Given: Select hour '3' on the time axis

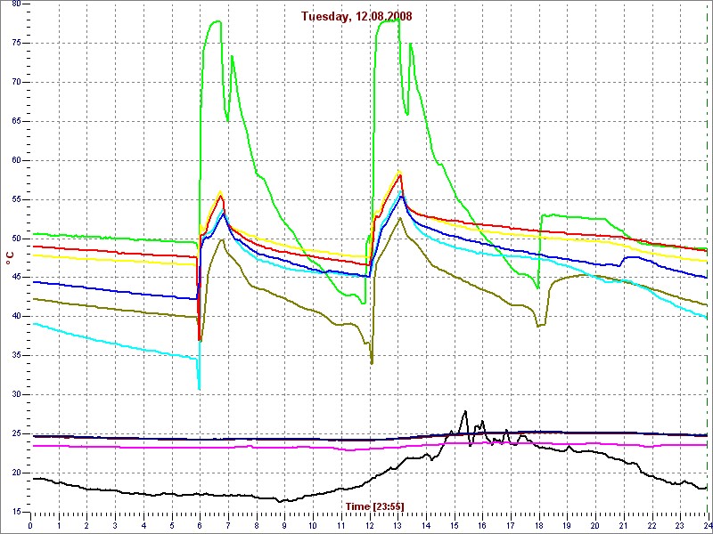Looking at the screenshot, I should (115, 525).
